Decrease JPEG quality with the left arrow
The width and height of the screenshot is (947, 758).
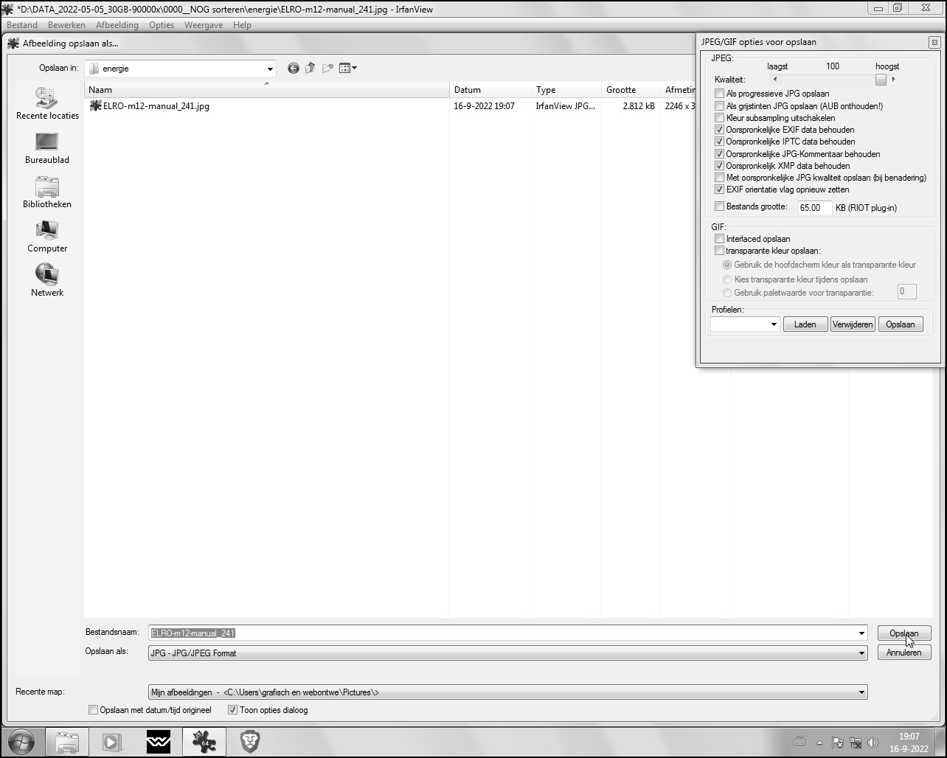774,80
